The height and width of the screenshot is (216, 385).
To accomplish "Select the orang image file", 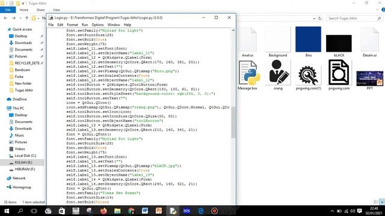I will [278, 74].
